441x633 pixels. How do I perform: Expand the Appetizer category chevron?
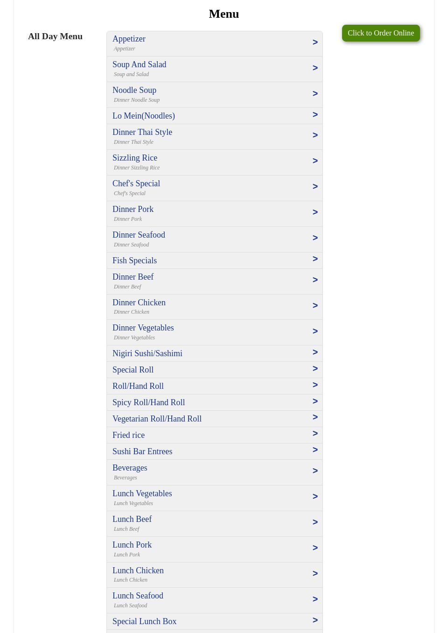pos(315,42)
